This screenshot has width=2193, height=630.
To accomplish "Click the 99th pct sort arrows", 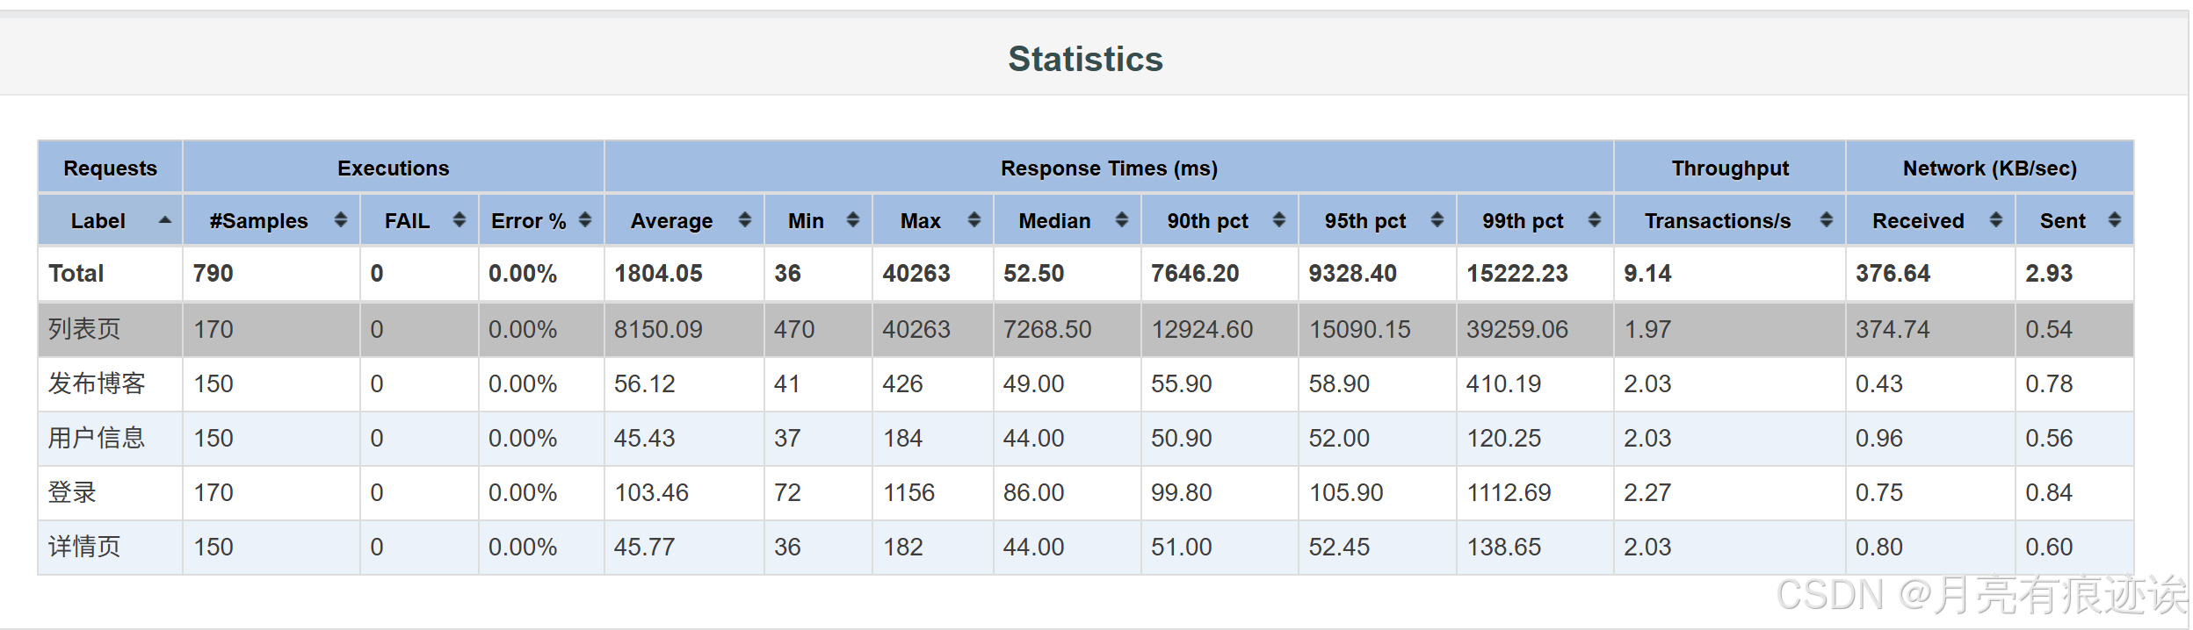I will coord(1595,220).
